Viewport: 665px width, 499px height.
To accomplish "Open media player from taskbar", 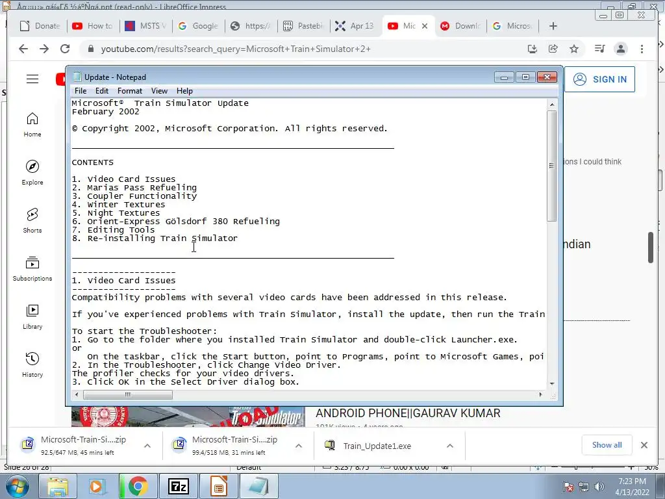I will (97, 486).
